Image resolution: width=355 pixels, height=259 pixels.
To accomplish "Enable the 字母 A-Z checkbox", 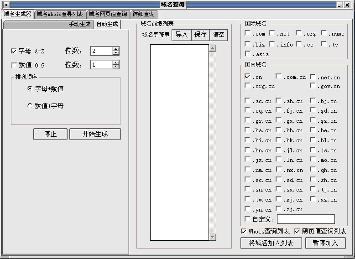I will tap(14, 51).
